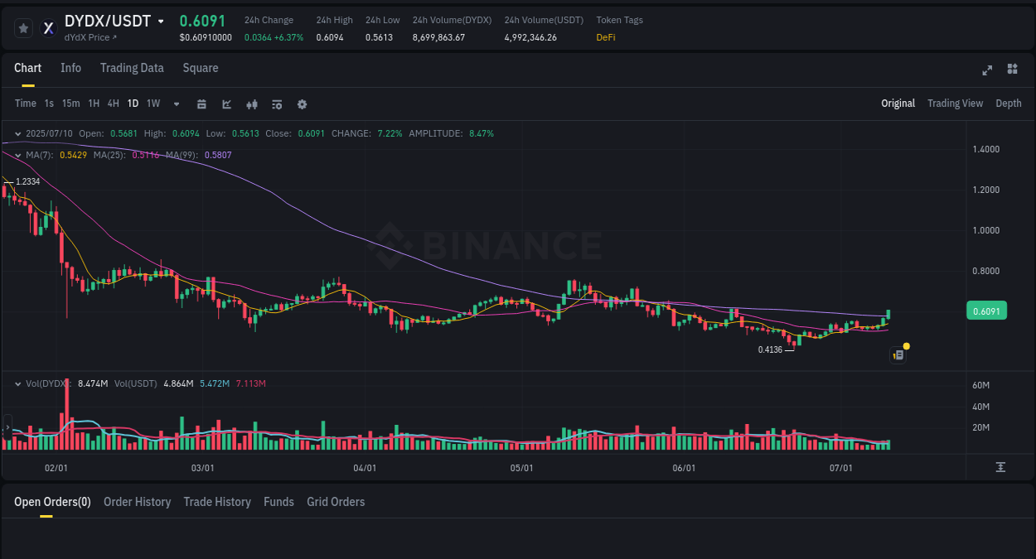The width and height of the screenshot is (1036, 559).
Task: Enter fullscreen chart mode
Action: 986,70
